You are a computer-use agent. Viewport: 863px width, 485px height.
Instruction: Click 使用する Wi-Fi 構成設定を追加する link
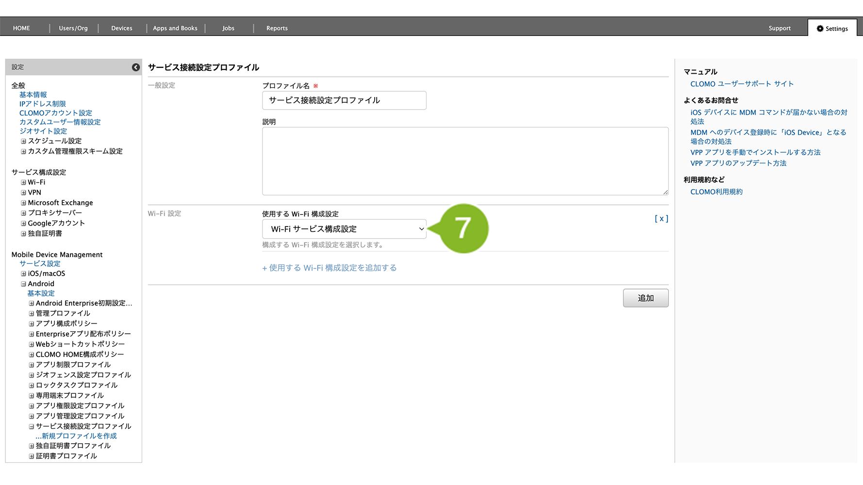pos(330,268)
